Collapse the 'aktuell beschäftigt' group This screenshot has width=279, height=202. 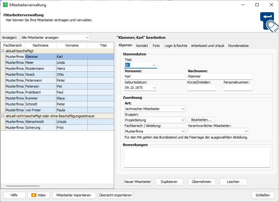(x=3, y=51)
